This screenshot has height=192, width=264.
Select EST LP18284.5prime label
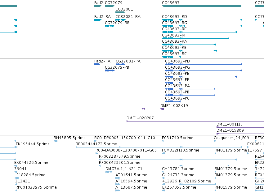click(x=30, y=175)
